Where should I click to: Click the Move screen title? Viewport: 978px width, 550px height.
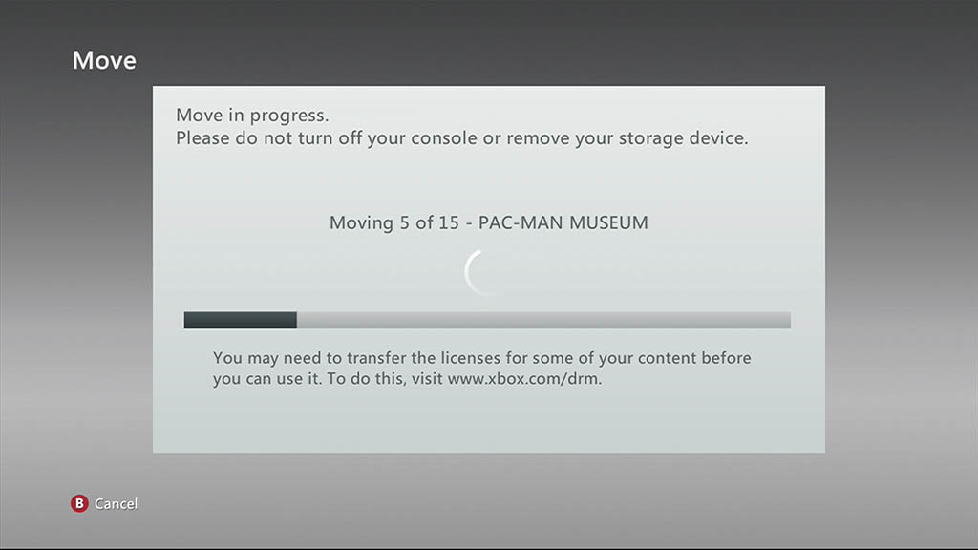(x=104, y=60)
